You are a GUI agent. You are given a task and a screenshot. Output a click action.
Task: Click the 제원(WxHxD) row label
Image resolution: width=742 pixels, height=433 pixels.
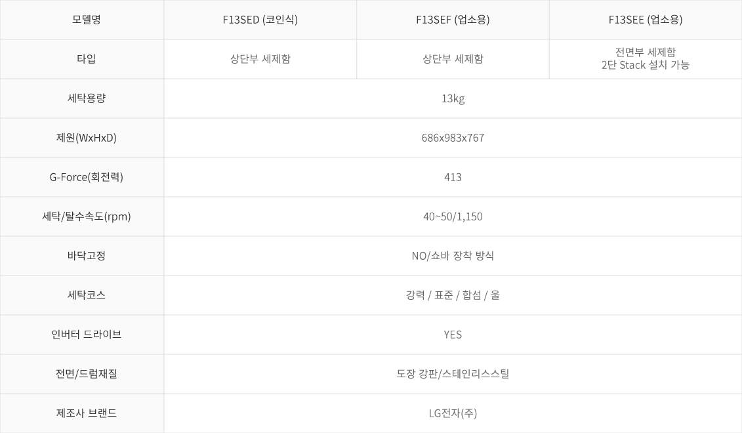[86, 138]
